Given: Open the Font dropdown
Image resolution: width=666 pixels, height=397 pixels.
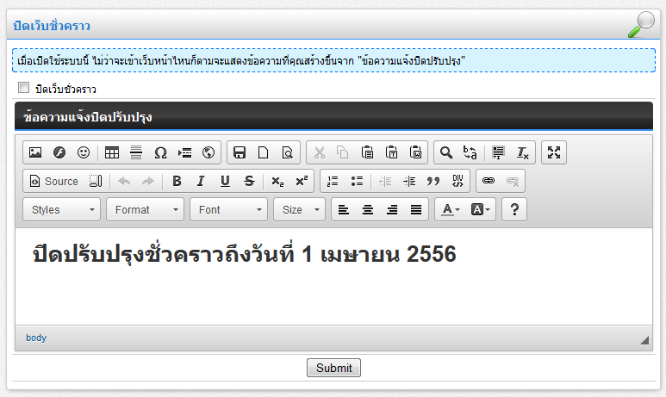Looking at the screenshot, I should [x=229, y=210].
